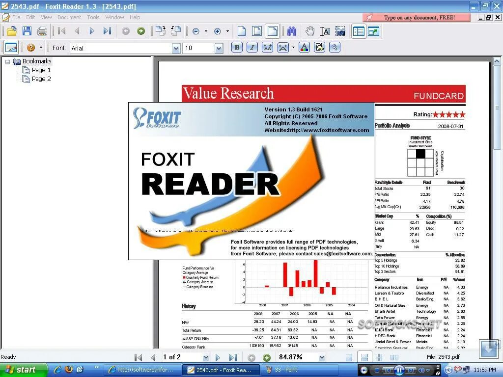
Task: Select the Hand tool
Action: (x=309, y=31)
